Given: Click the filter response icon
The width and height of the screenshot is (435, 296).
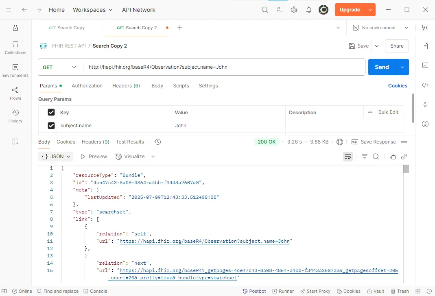Looking at the screenshot, I should [365, 157].
